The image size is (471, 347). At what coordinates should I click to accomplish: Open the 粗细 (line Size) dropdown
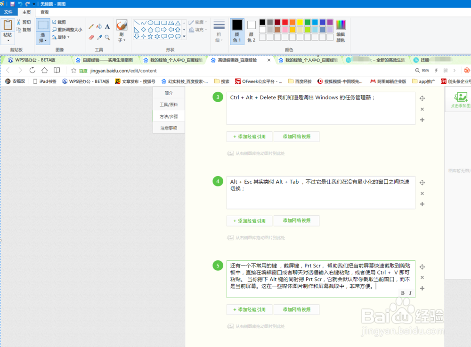click(218, 28)
